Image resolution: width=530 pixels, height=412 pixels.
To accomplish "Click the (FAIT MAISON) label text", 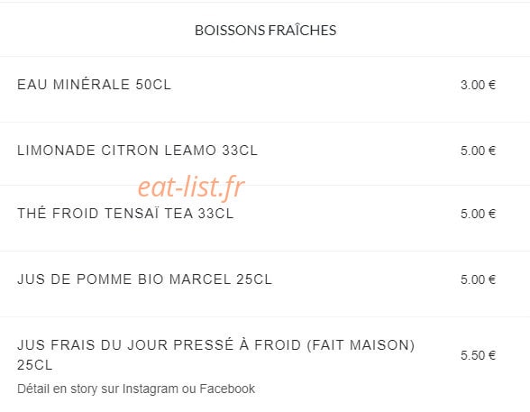I will 361,345.
